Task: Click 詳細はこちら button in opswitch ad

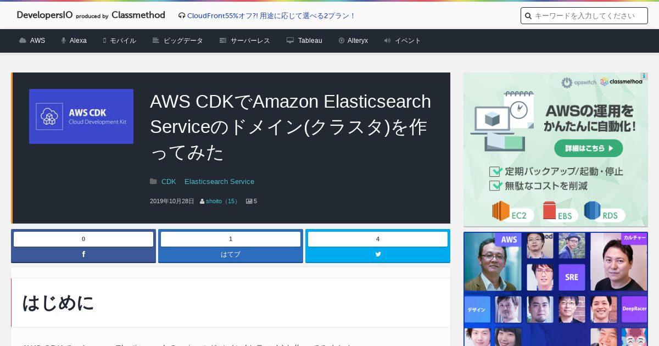Action: click(589, 148)
